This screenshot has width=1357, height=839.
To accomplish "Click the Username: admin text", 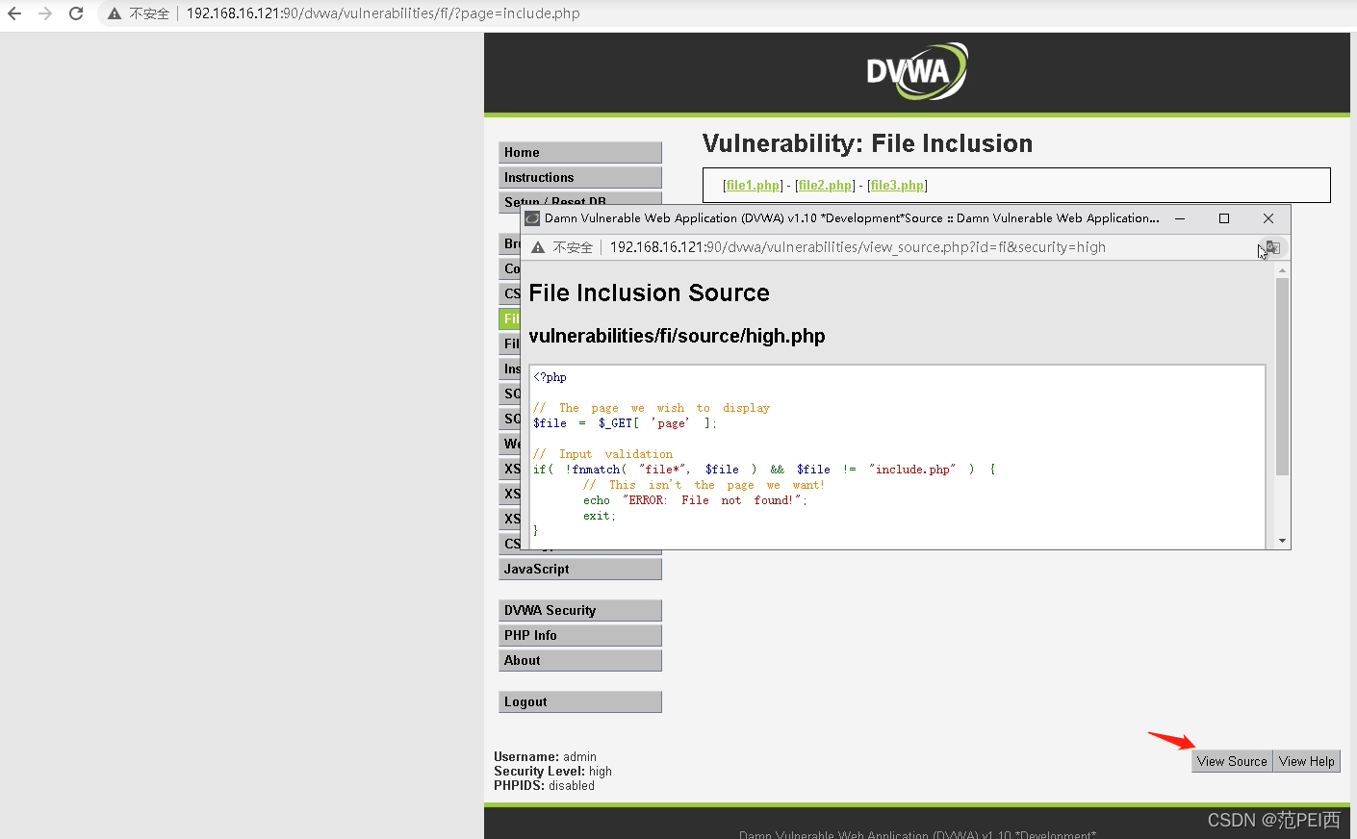I will [x=545, y=757].
